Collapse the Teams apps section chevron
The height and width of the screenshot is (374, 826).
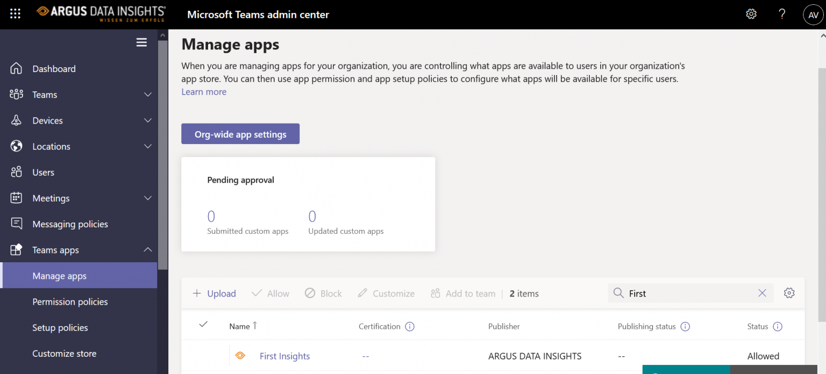(x=148, y=250)
